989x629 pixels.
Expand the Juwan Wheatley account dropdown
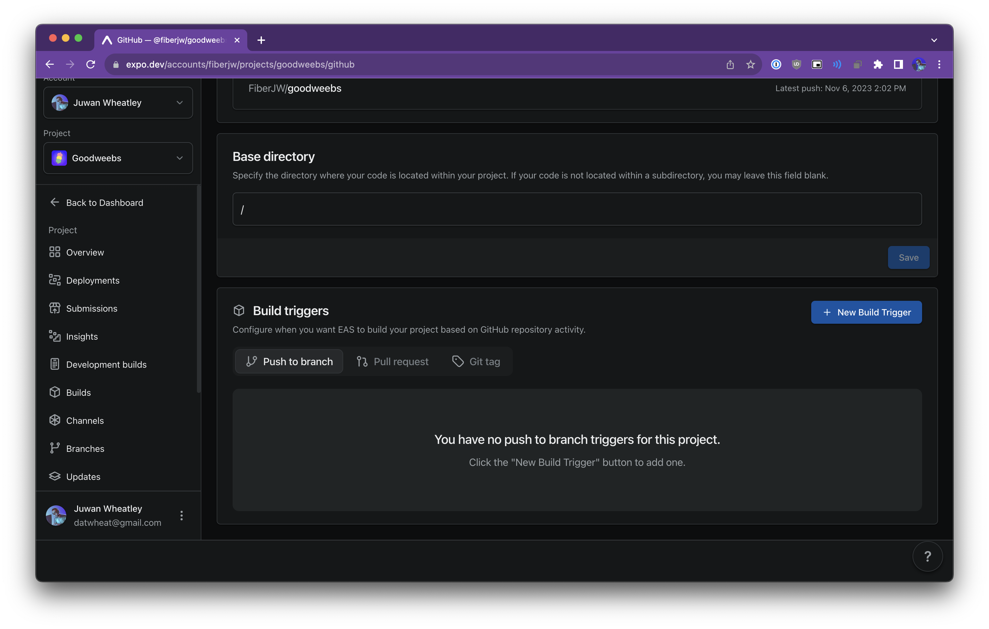(118, 103)
